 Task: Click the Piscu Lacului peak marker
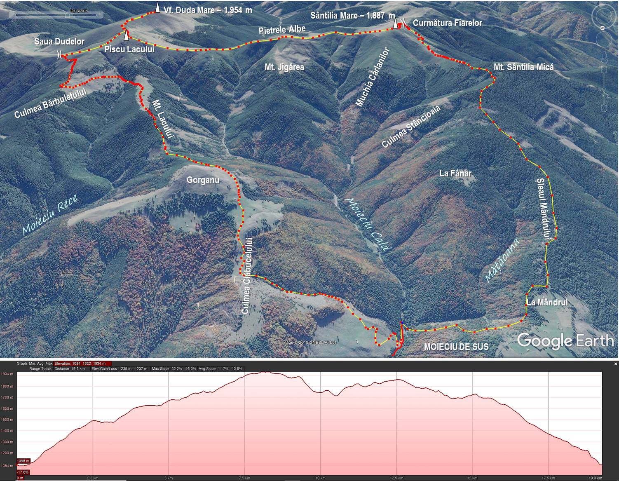(126, 36)
